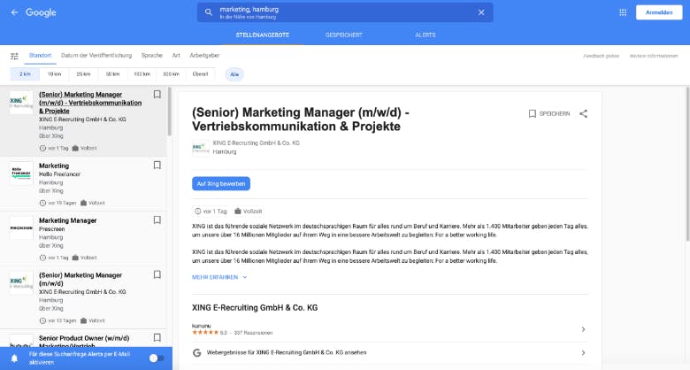Toggle email alerts switch for this search

(157, 358)
